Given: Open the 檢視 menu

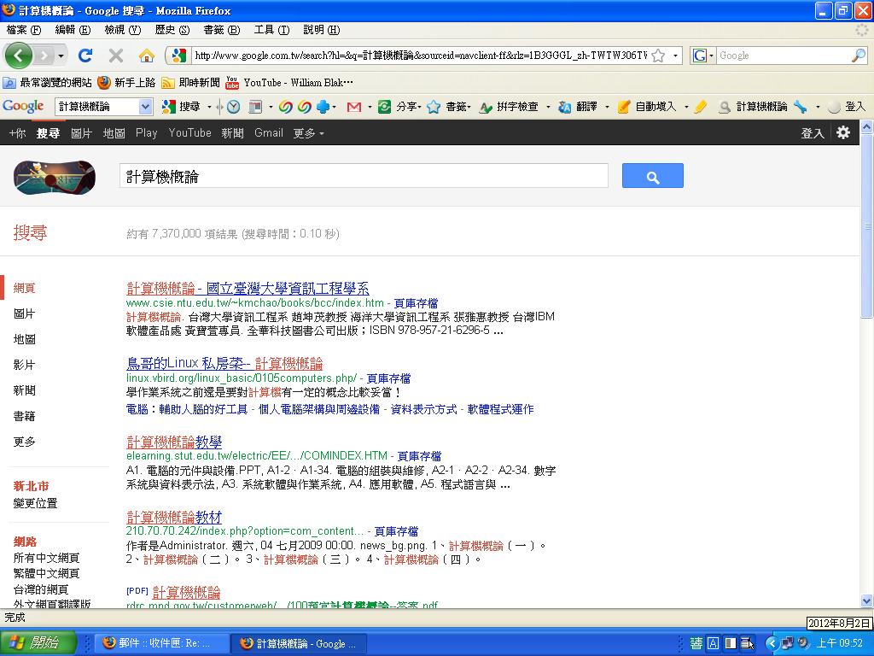Looking at the screenshot, I should (123, 30).
